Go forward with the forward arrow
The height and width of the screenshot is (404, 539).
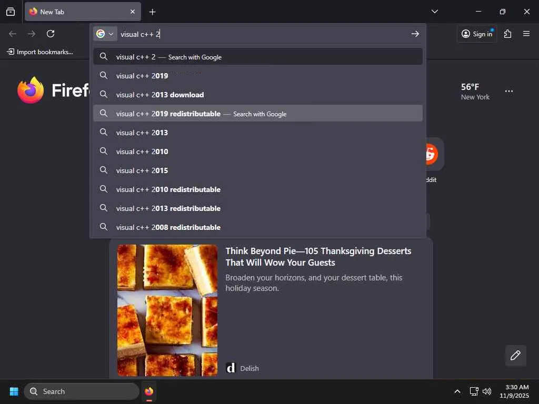click(32, 34)
